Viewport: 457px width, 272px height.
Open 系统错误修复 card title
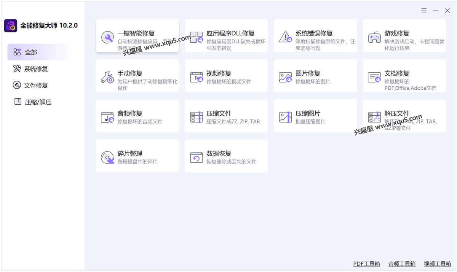tap(314, 33)
